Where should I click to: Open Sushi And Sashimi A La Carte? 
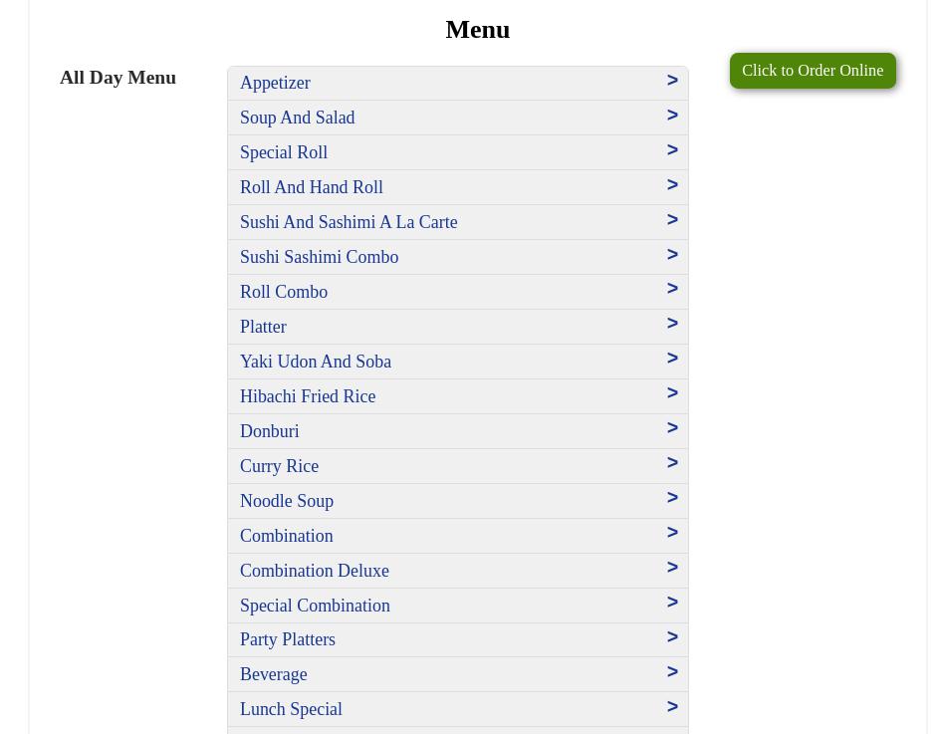tap(349, 222)
